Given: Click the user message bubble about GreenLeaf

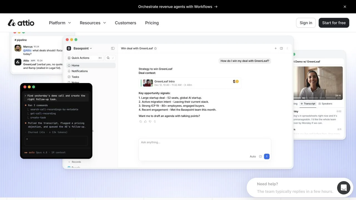Looking at the screenshot, I should [x=245, y=61].
